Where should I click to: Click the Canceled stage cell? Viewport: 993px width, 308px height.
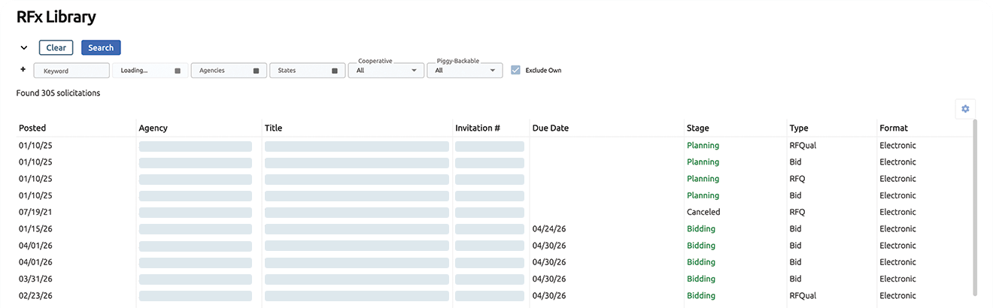click(703, 212)
